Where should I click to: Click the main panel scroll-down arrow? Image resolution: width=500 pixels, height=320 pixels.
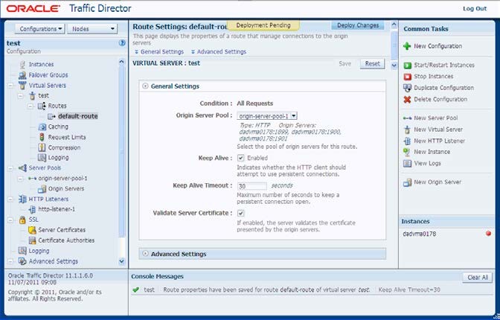(394, 65)
